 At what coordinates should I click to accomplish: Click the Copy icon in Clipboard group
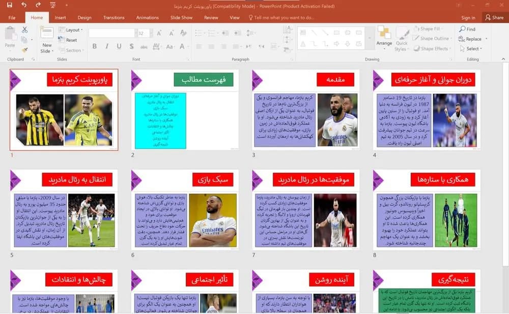(x=24, y=40)
